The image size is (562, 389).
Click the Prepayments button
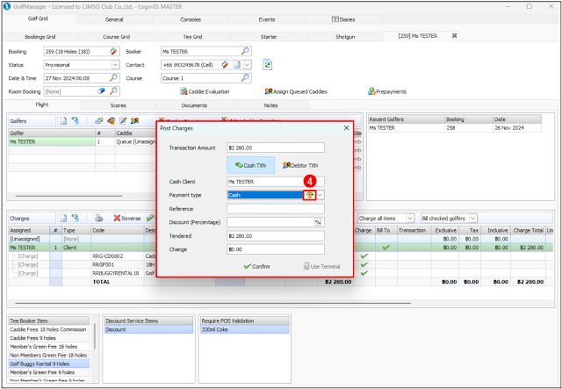[x=387, y=91]
